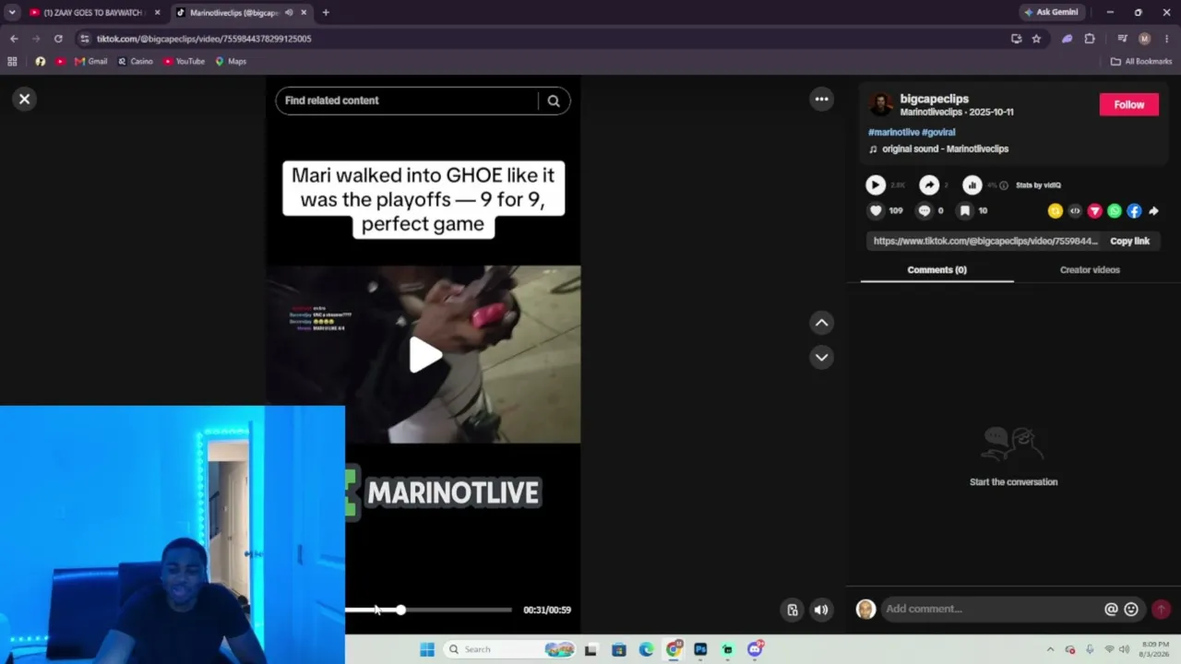
Task: Click the vidIQ shares arrow icon
Action: 929,185
